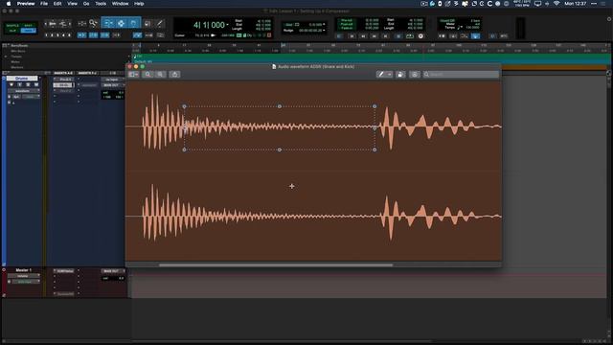613x345 pixels.
Task: Click the Fast Forward transport button
Action: coord(375,36)
